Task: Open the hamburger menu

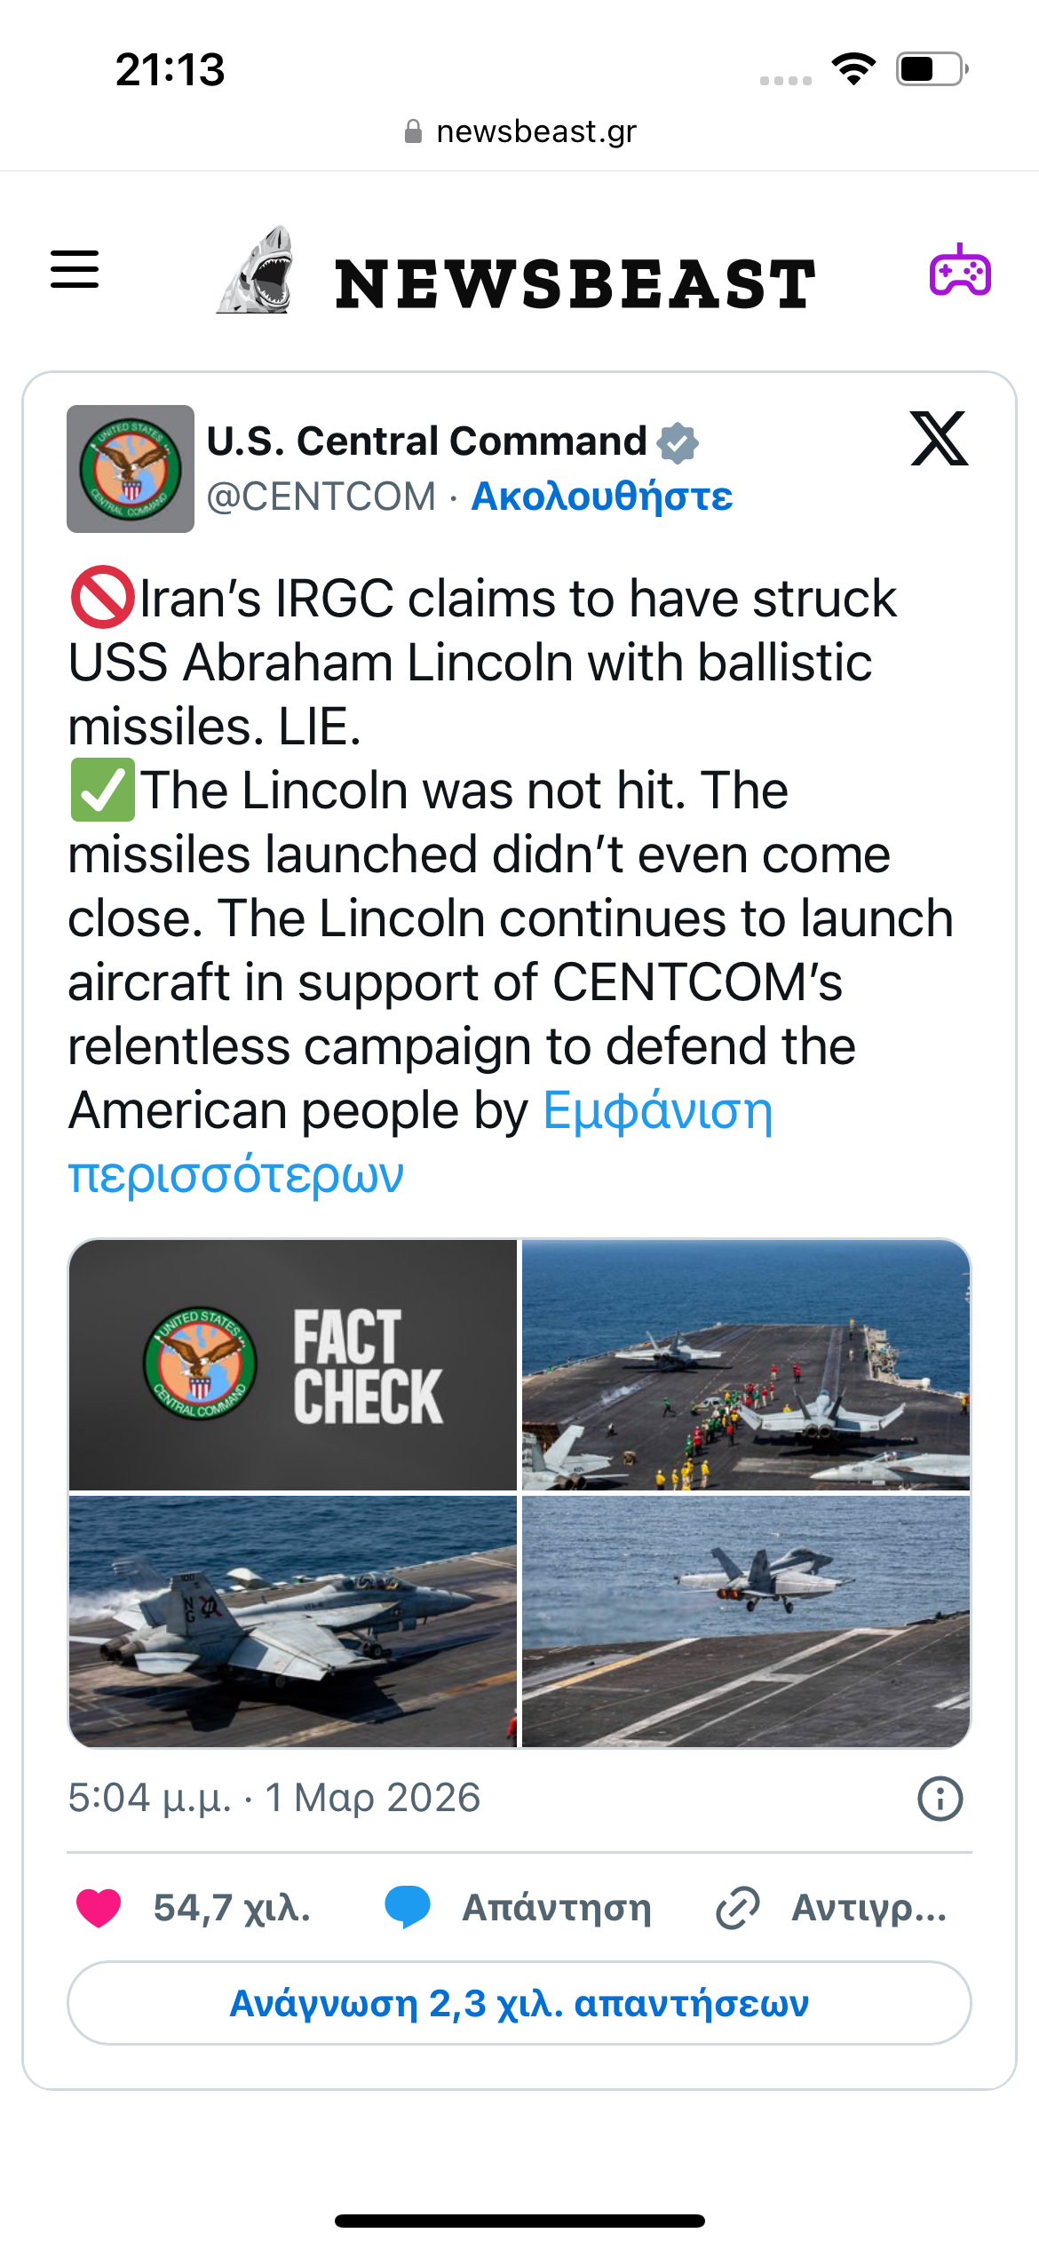Action: [75, 269]
